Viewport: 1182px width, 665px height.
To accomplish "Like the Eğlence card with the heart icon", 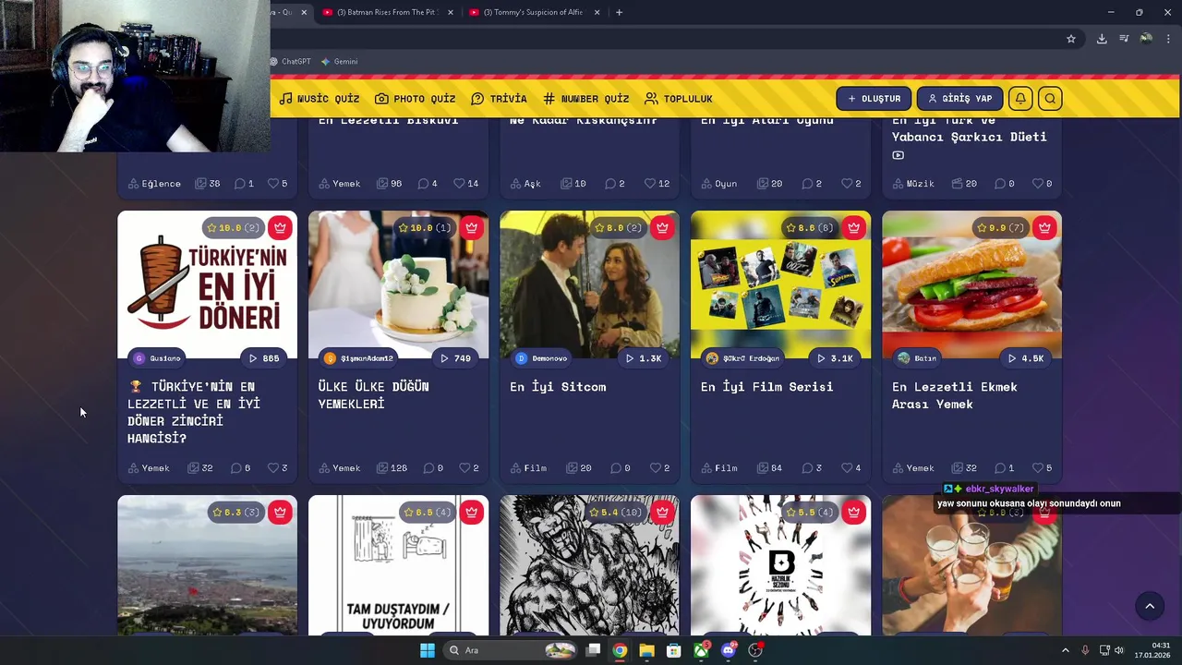I will pos(277,184).
